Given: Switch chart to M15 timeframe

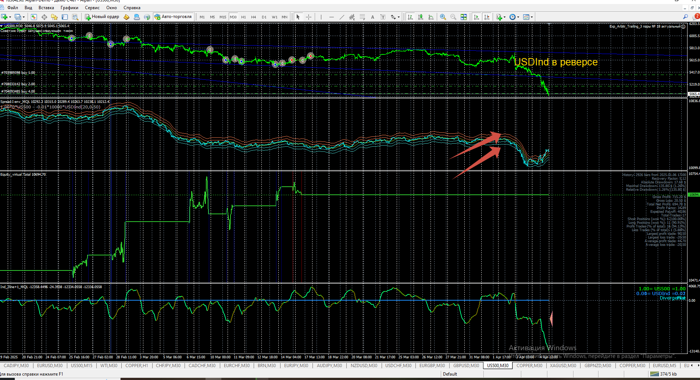Looking at the screenshot, I should (x=223, y=17).
